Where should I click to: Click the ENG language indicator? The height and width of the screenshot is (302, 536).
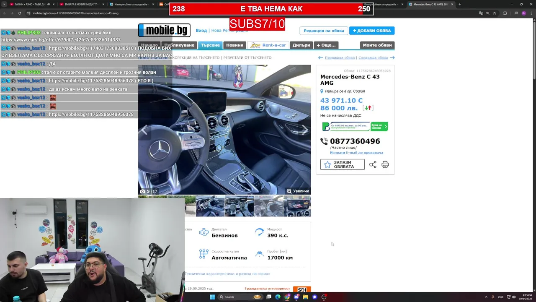click(x=500, y=297)
